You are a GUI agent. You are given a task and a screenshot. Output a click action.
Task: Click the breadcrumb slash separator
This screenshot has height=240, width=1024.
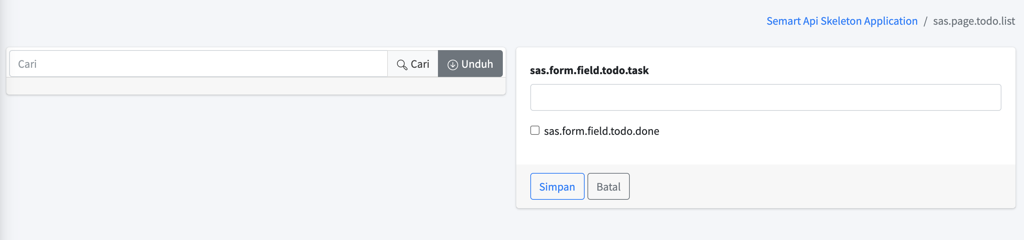click(925, 22)
